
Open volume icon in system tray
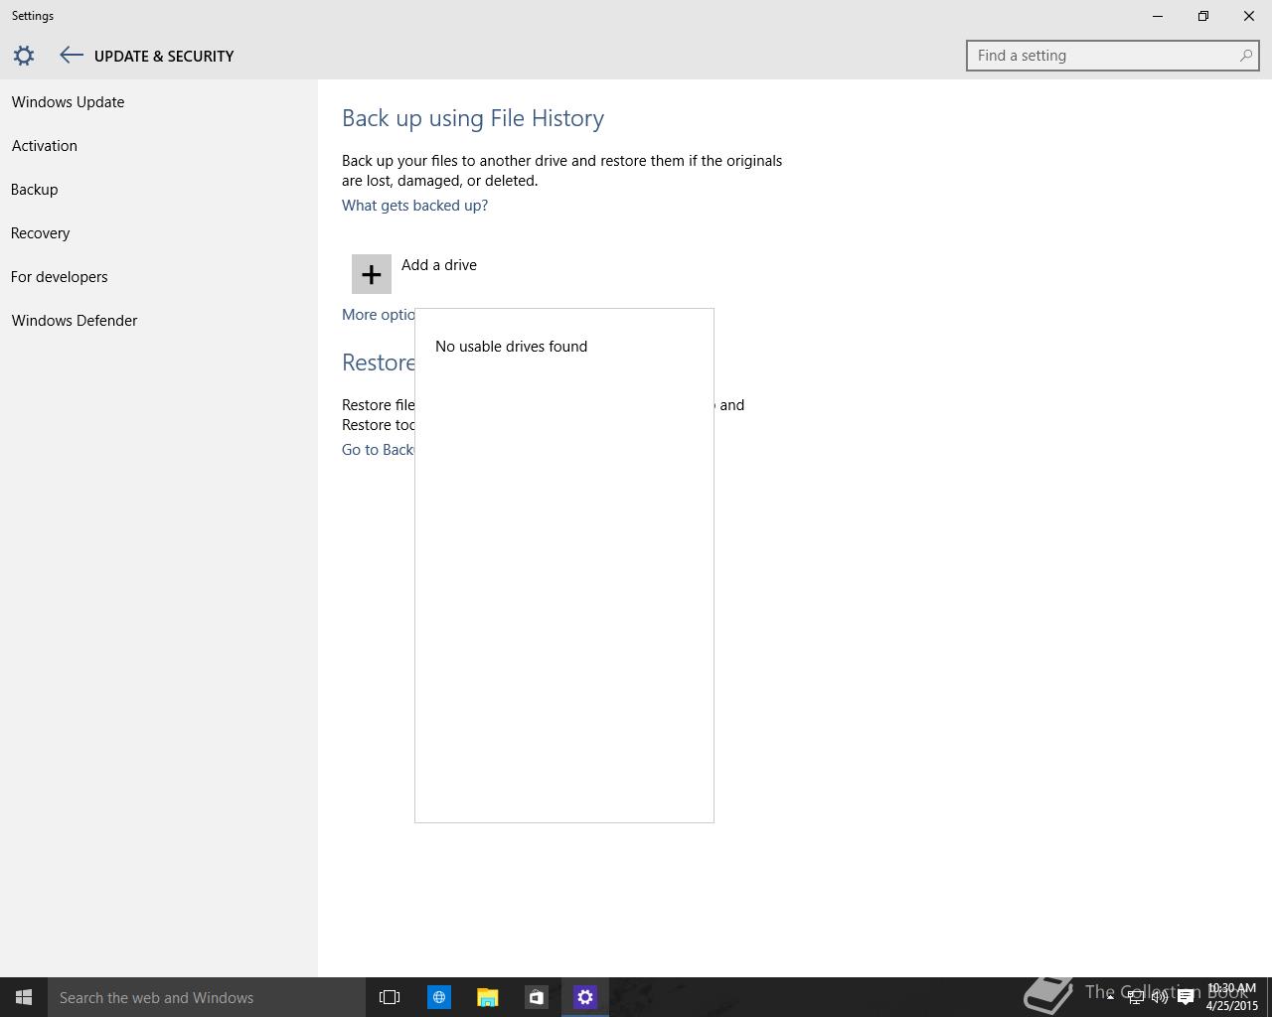point(1160,997)
